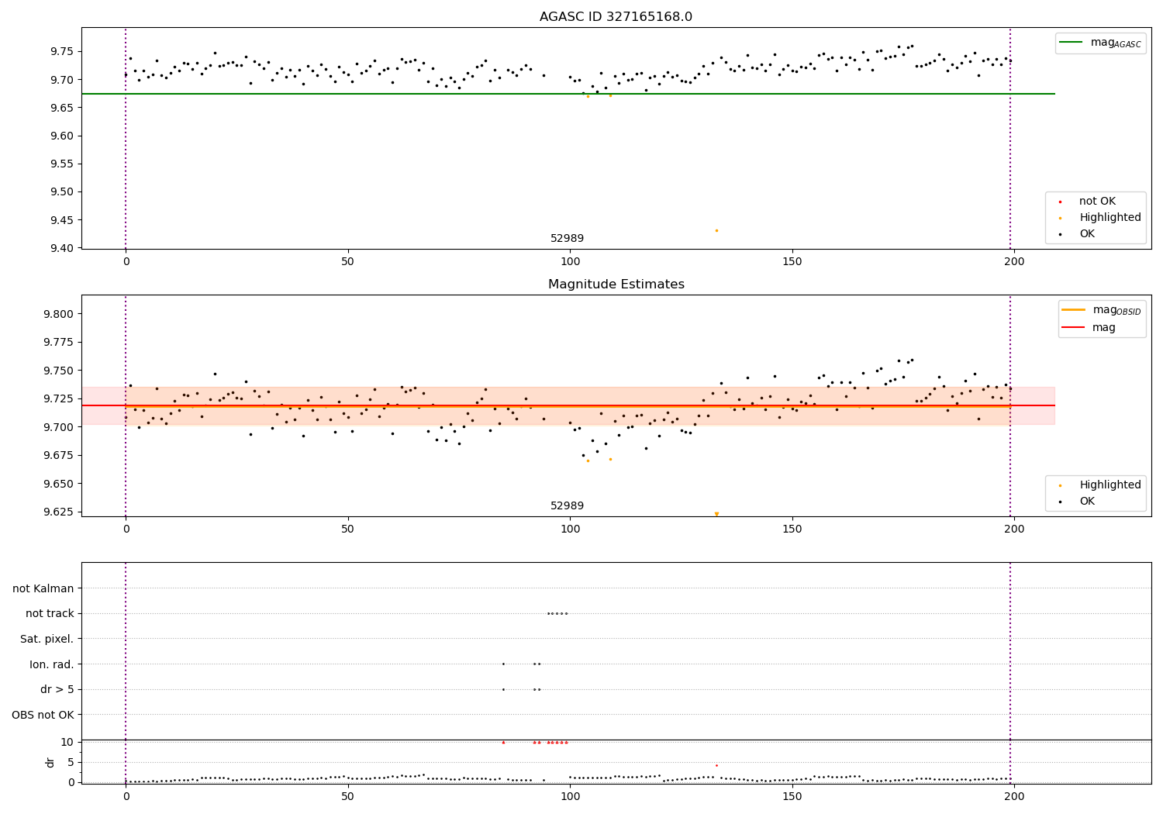Click the '9.675' y-tick in Magnitude Estimates
Viewport: 1163px width, 814px height.
[60, 455]
